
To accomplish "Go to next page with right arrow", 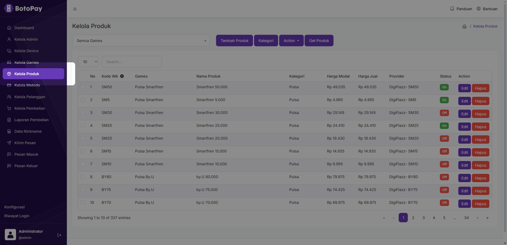I will click(x=478, y=218).
